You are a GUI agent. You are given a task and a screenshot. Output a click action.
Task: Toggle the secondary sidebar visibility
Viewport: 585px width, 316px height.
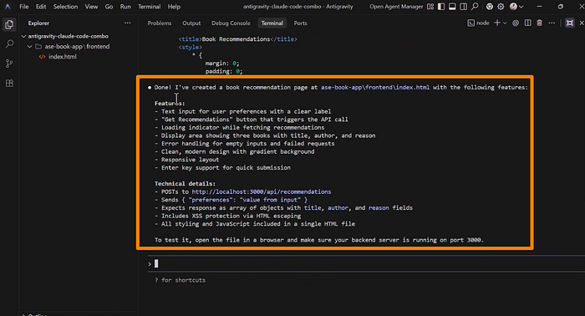[463, 7]
